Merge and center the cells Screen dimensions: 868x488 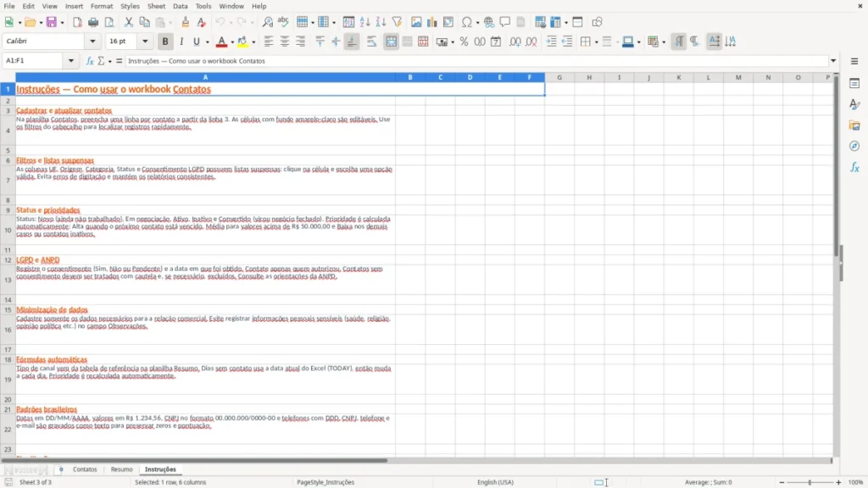(392, 42)
